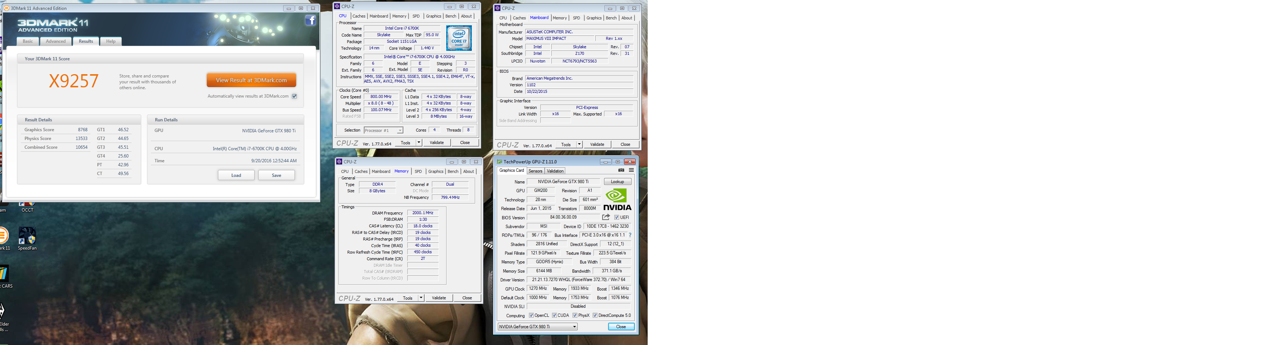Open Mainboard tab in CPU-Z Memory window
Viewport: 1266px width, 345px height.
pyautogui.click(x=381, y=171)
